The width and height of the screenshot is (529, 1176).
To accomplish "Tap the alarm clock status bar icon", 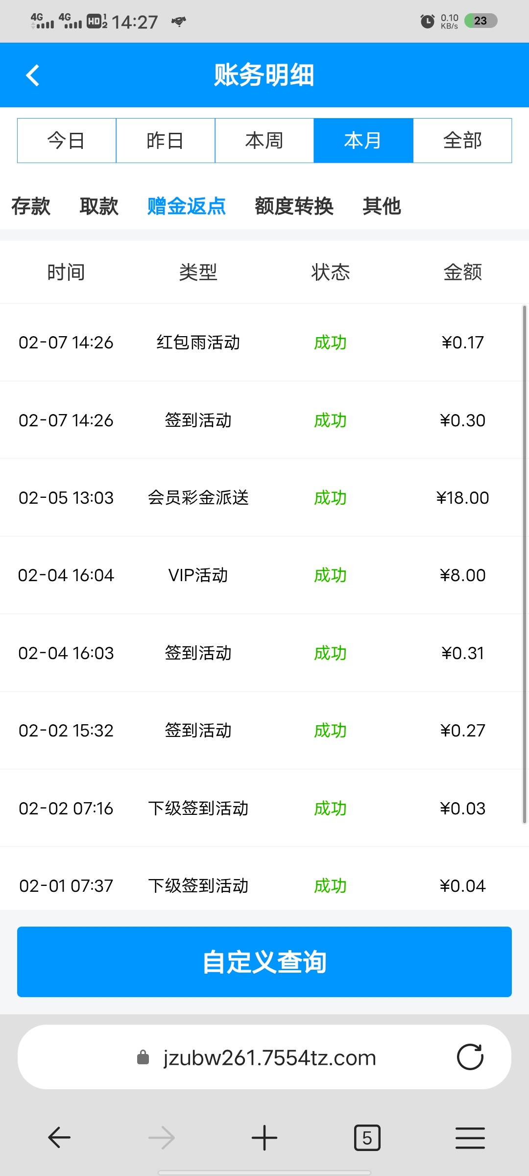I will (427, 21).
